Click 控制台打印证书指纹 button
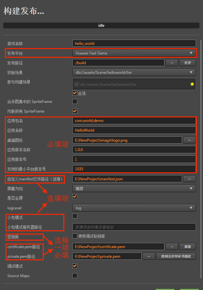The image size is (203, 290). click(x=176, y=256)
